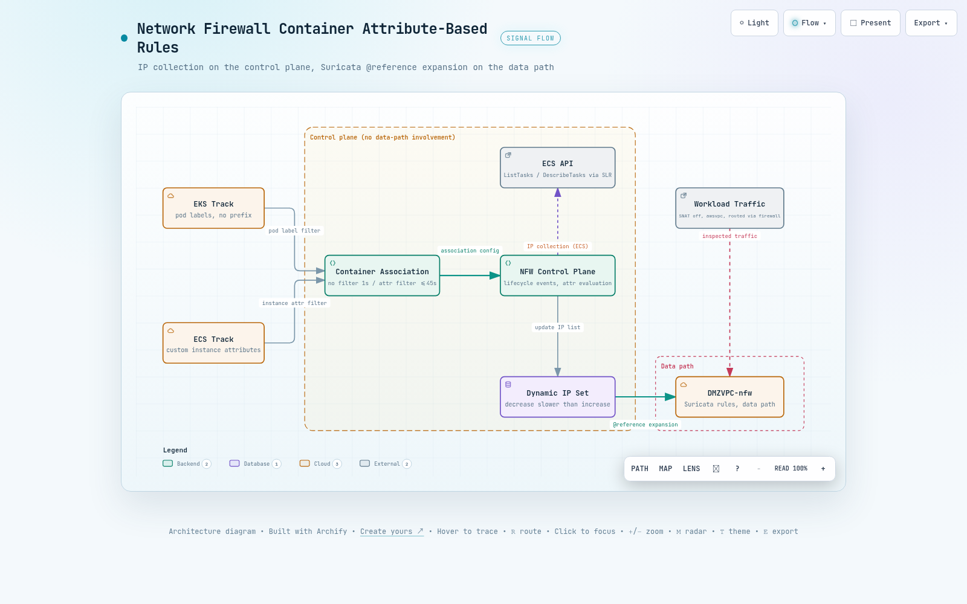
Task: Click the cloud icon on DMZVPC-nfw
Action: coord(684,385)
